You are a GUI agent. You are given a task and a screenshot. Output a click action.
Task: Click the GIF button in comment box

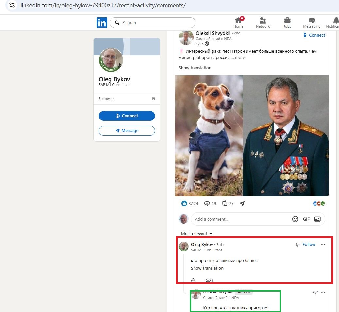(x=306, y=219)
